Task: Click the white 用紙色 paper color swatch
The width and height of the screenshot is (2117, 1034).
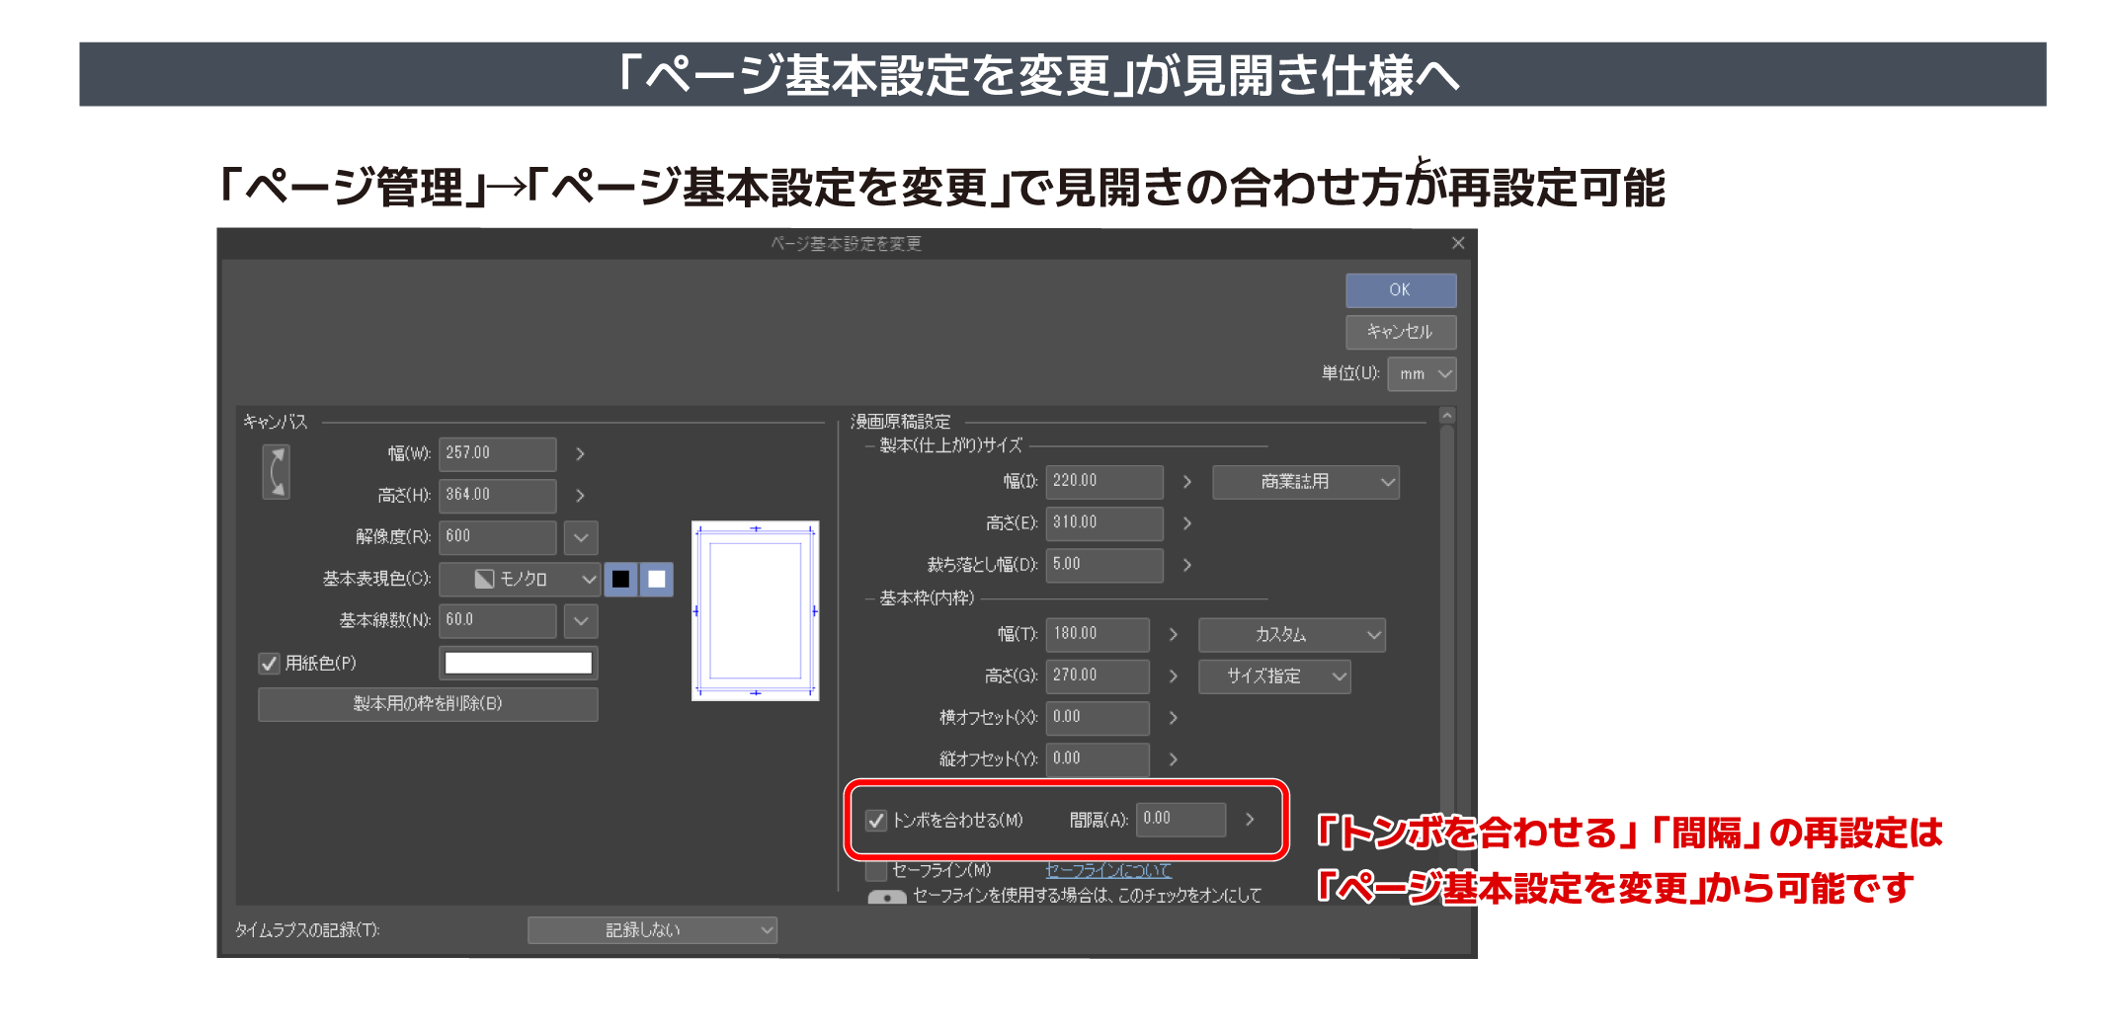Action: tap(519, 663)
